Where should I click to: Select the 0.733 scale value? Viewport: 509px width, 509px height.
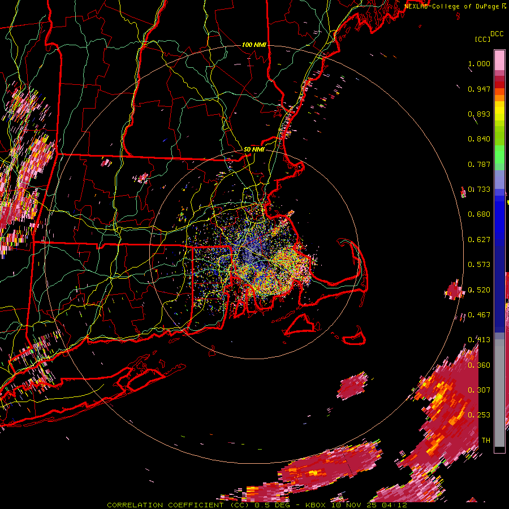click(479, 189)
